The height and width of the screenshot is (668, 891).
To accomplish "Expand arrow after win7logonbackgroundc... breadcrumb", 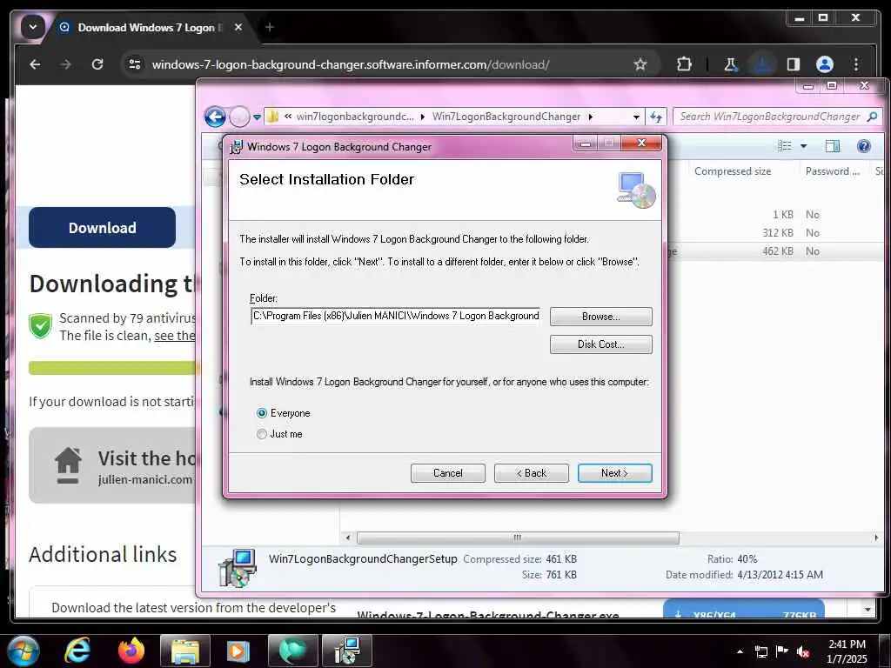I will point(423,117).
